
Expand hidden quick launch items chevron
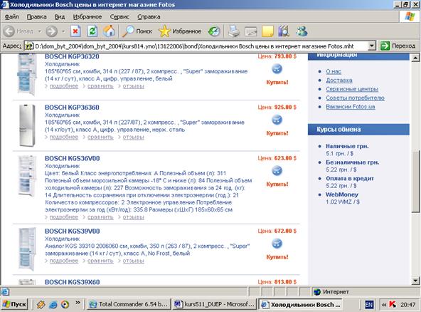(x=78, y=303)
